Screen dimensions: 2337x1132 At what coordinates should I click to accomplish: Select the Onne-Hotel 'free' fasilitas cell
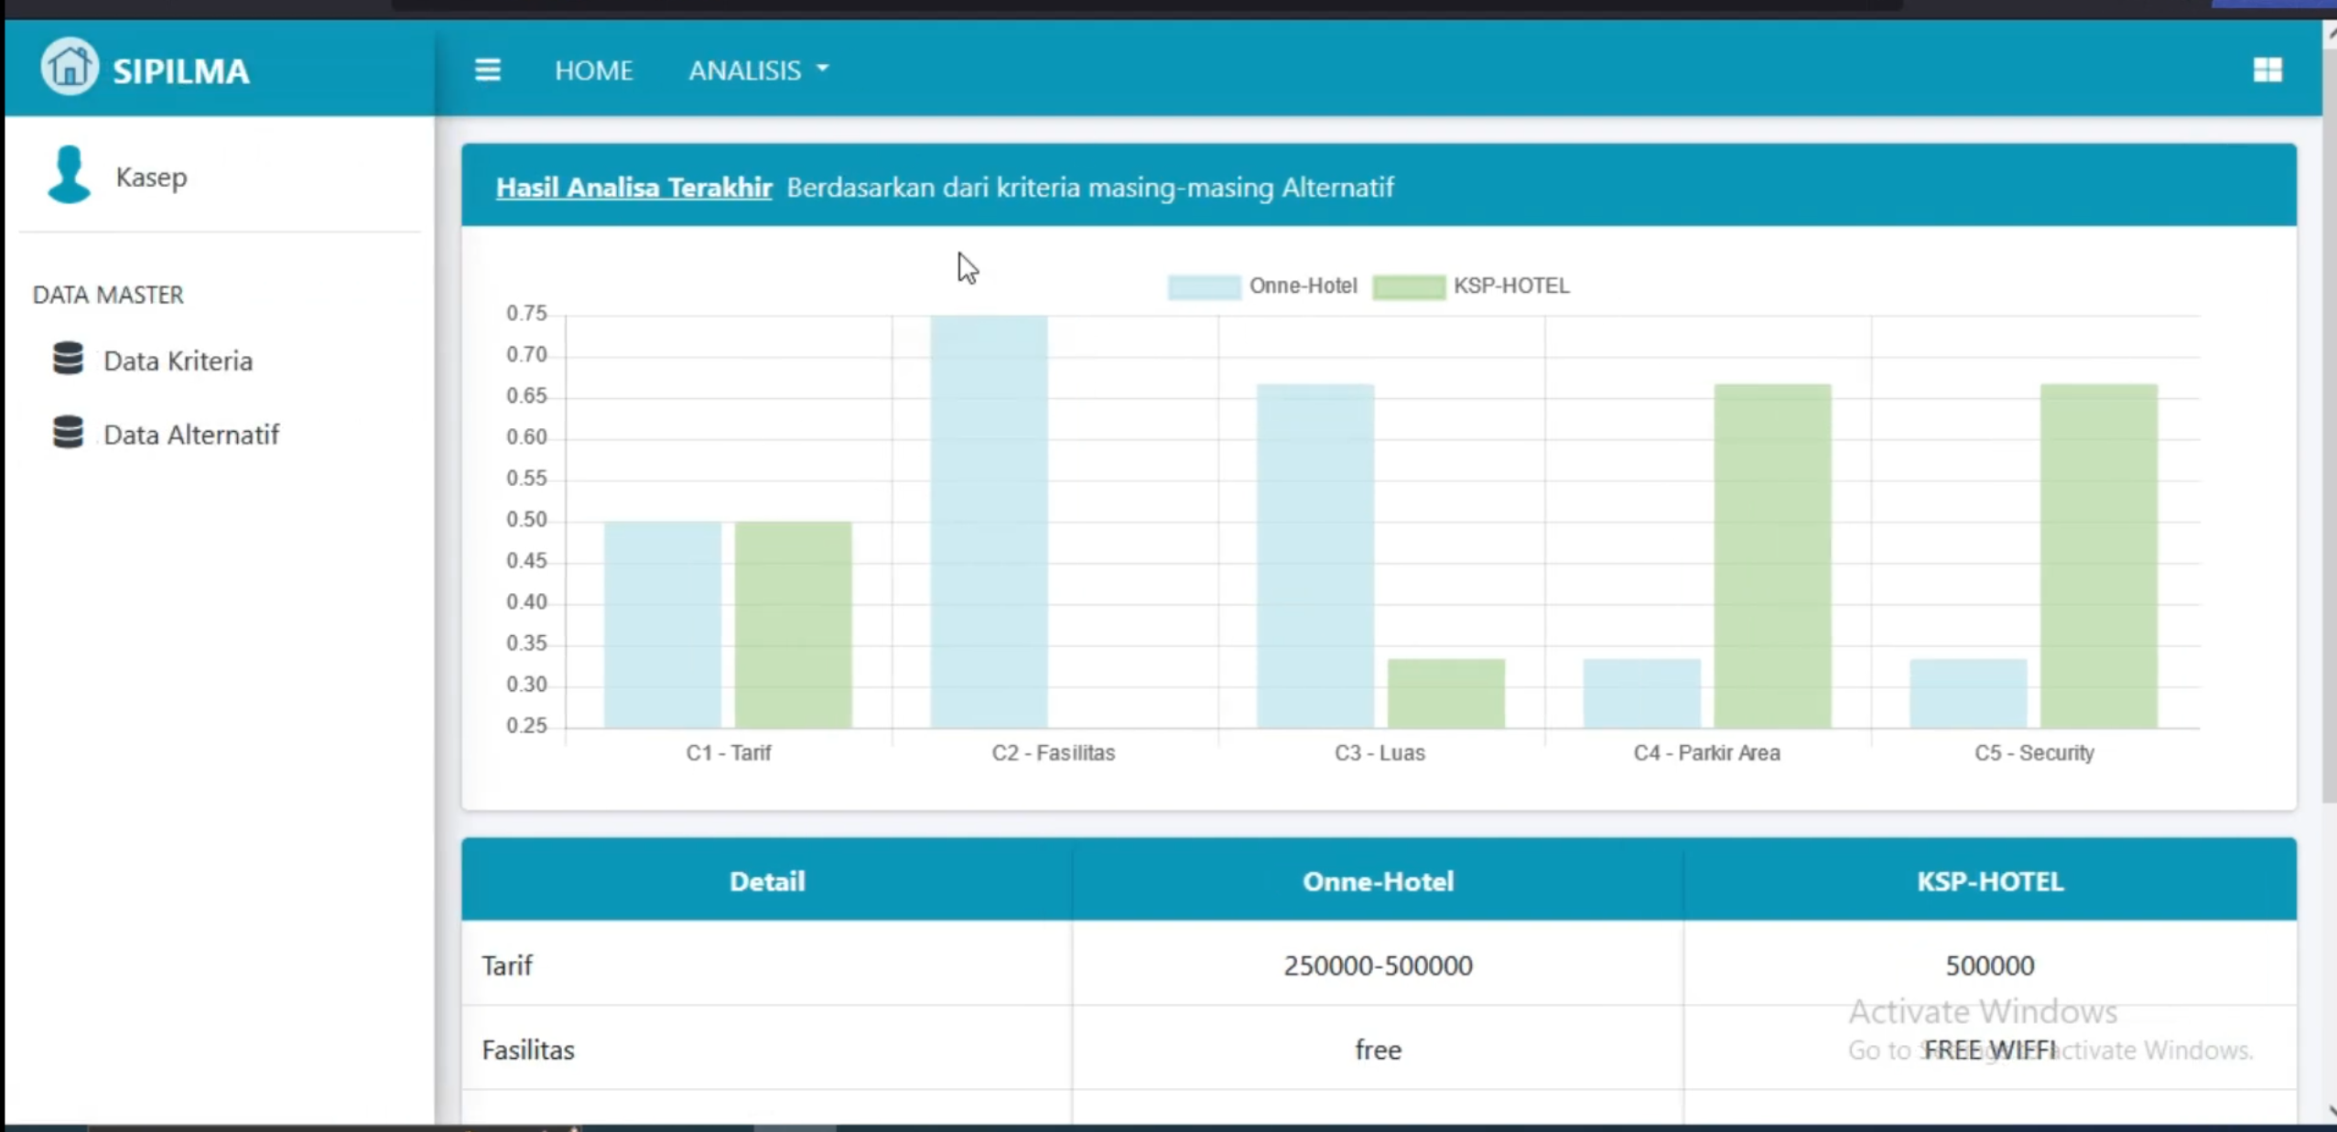coord(1378,1050)
